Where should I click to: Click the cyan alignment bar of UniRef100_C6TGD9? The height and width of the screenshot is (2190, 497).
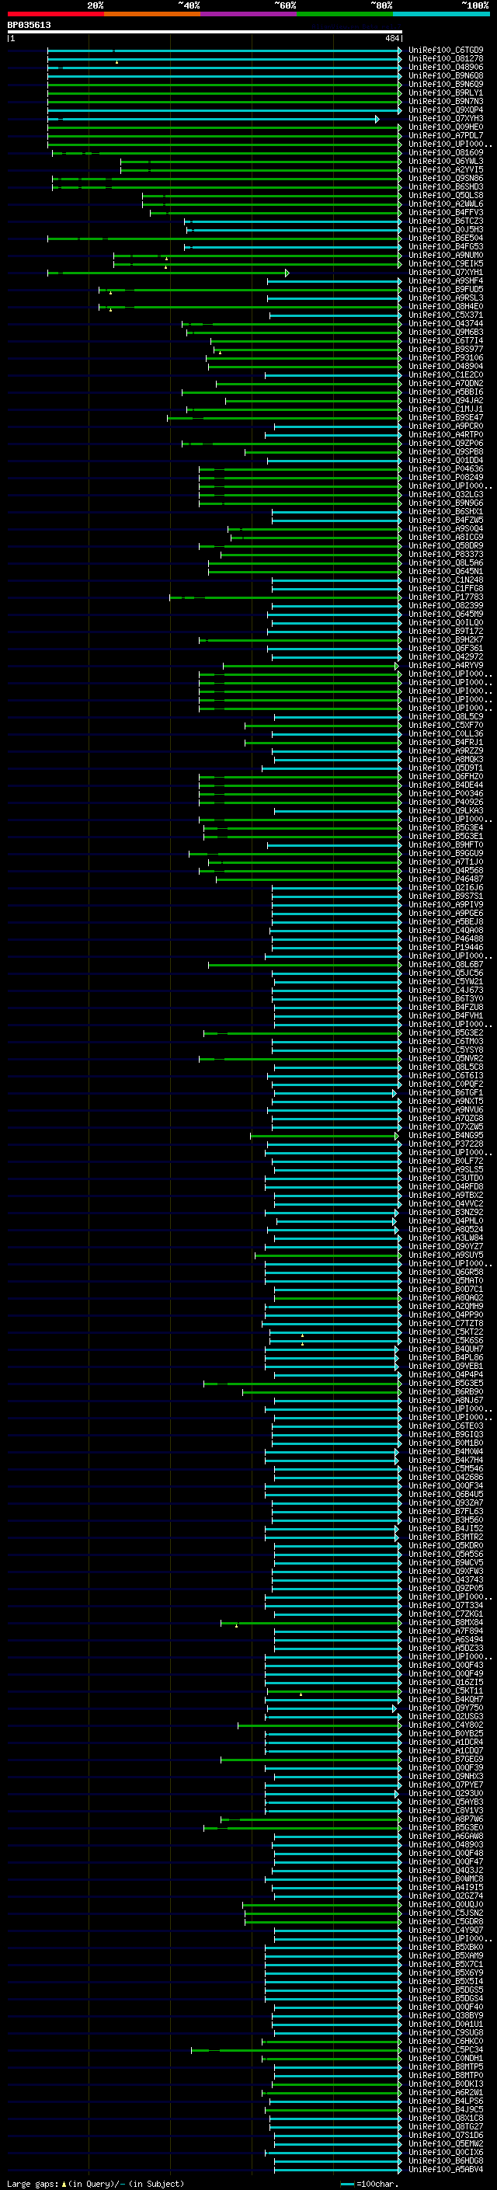(224, 51)
